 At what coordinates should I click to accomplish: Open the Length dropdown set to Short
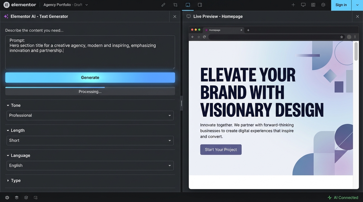[x=90, y=140]
